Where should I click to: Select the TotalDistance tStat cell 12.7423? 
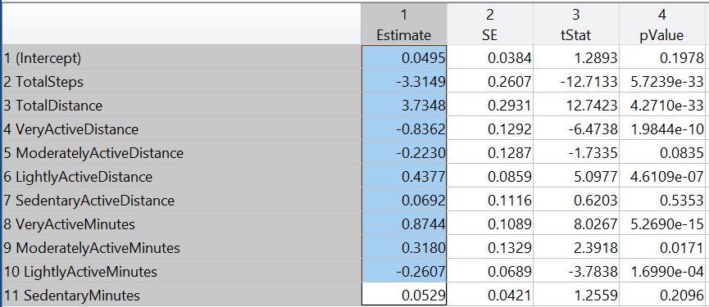click(576, 105)
